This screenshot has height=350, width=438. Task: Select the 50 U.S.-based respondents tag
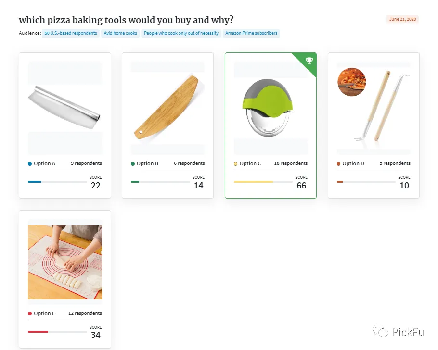click(71, 33)
